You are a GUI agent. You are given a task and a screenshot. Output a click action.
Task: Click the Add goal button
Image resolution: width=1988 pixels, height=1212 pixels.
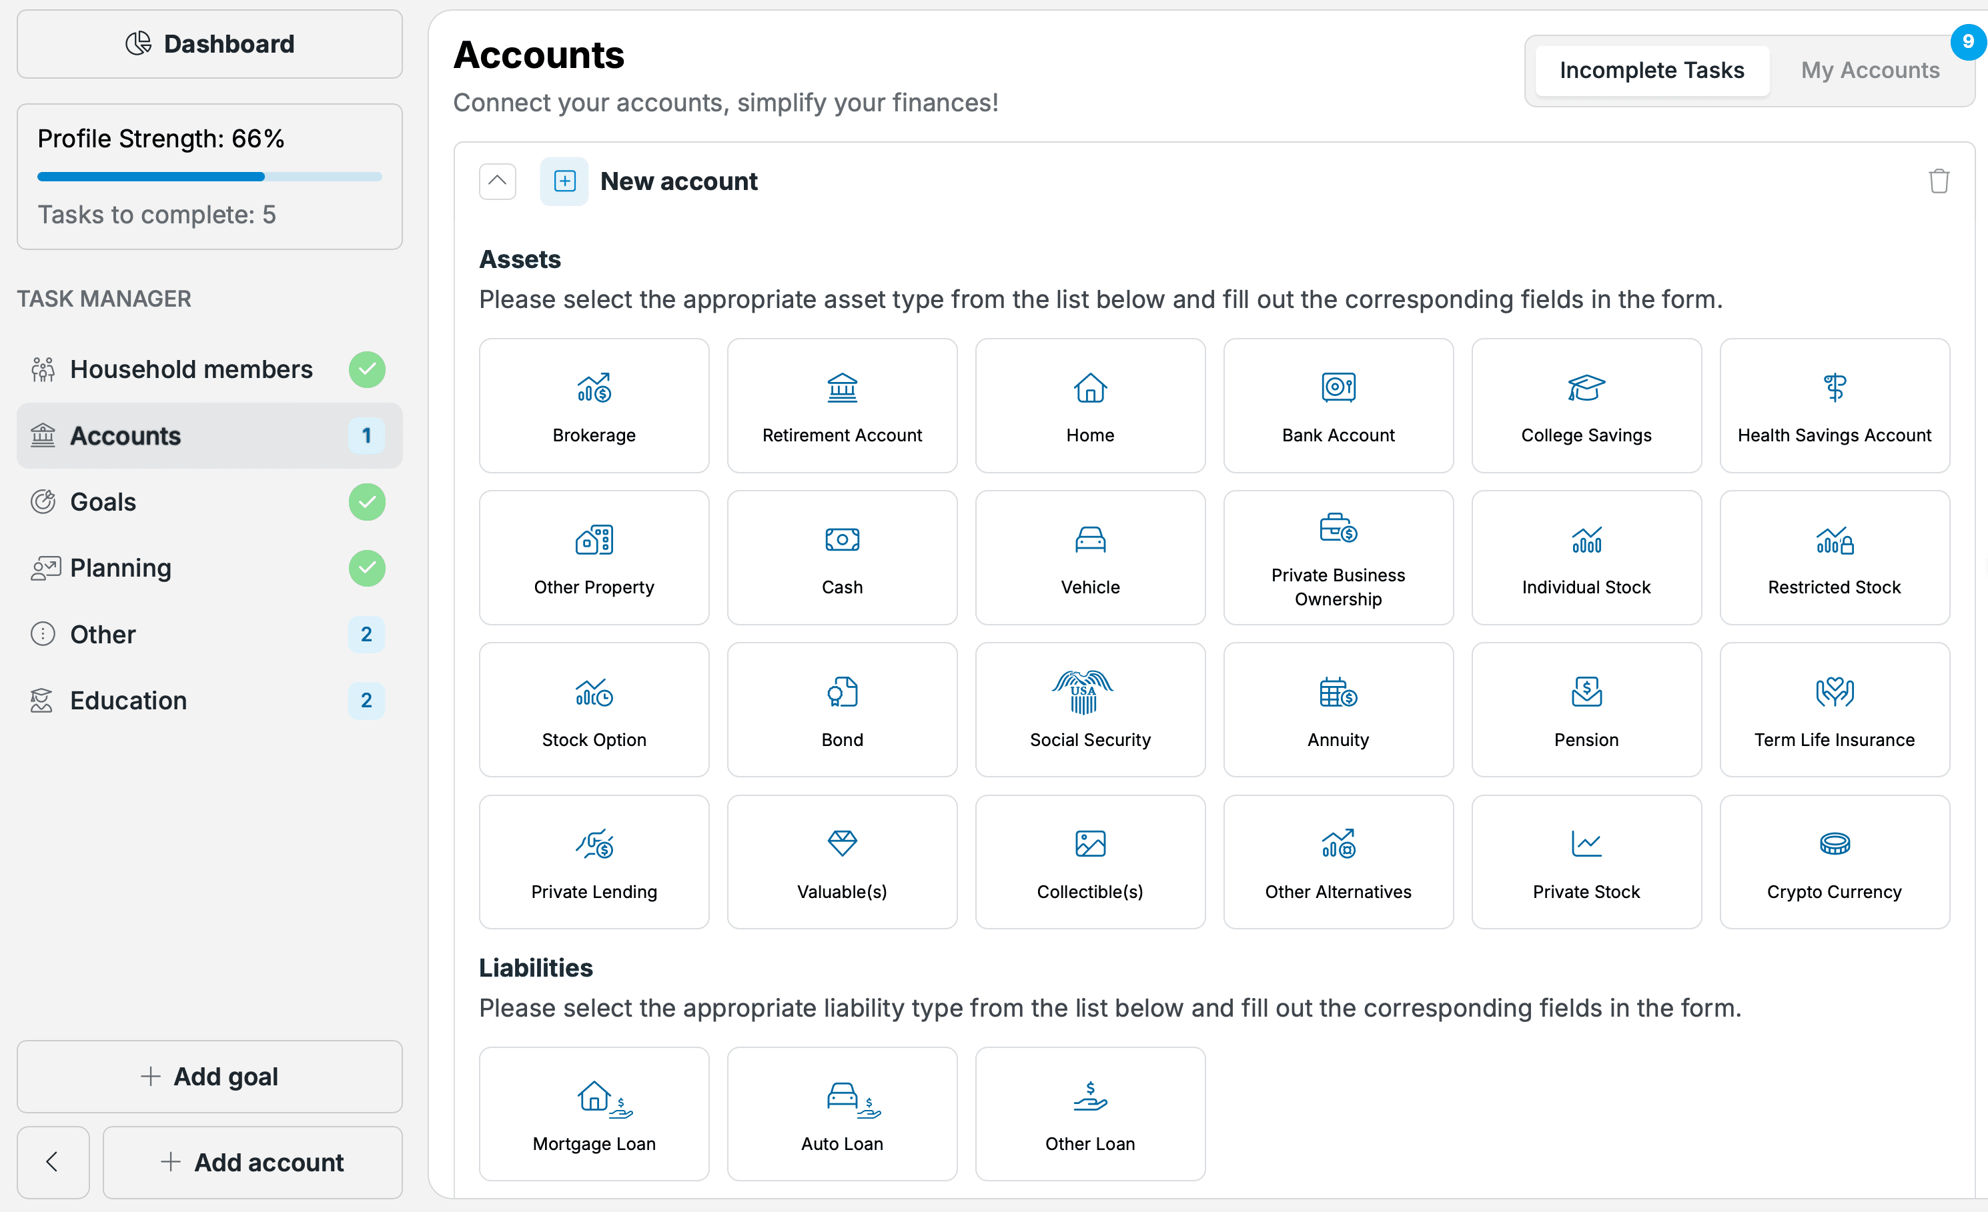(209, 1077)
